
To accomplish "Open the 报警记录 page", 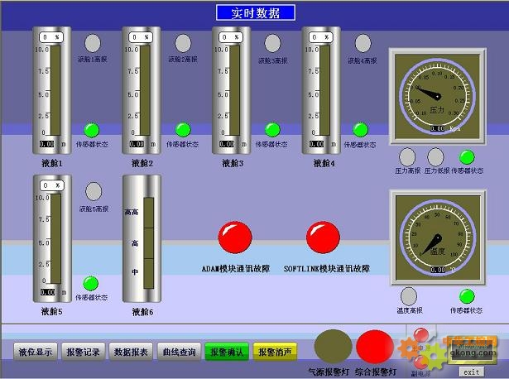I will click(83, 352).
